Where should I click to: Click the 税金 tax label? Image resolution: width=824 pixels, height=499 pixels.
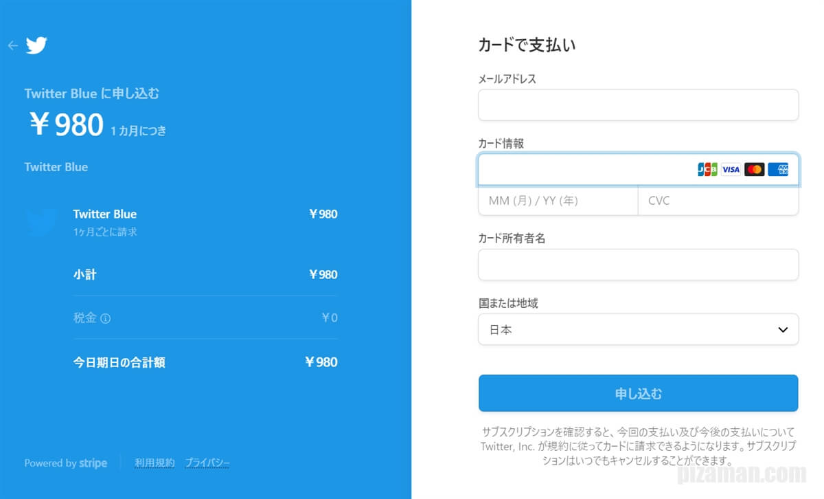(x=85, y=318)
